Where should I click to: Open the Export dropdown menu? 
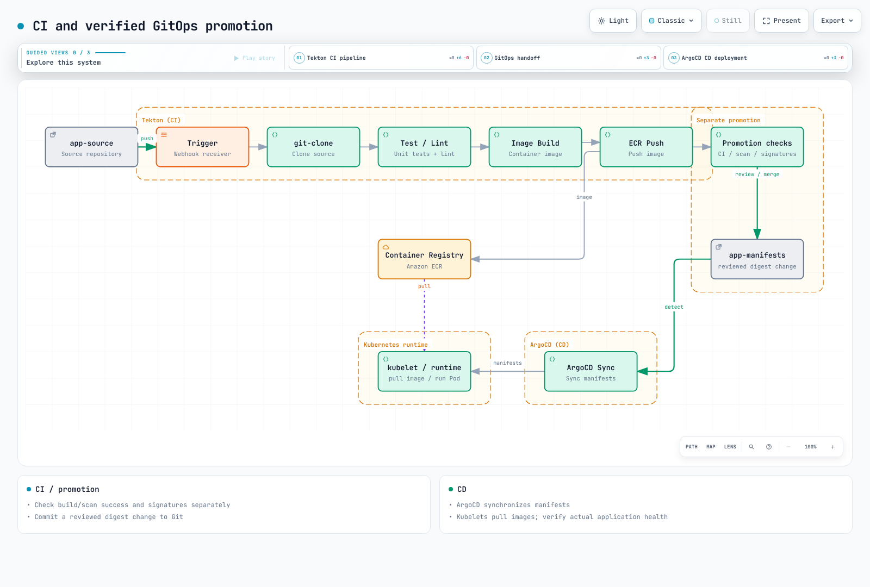[837, 21]
